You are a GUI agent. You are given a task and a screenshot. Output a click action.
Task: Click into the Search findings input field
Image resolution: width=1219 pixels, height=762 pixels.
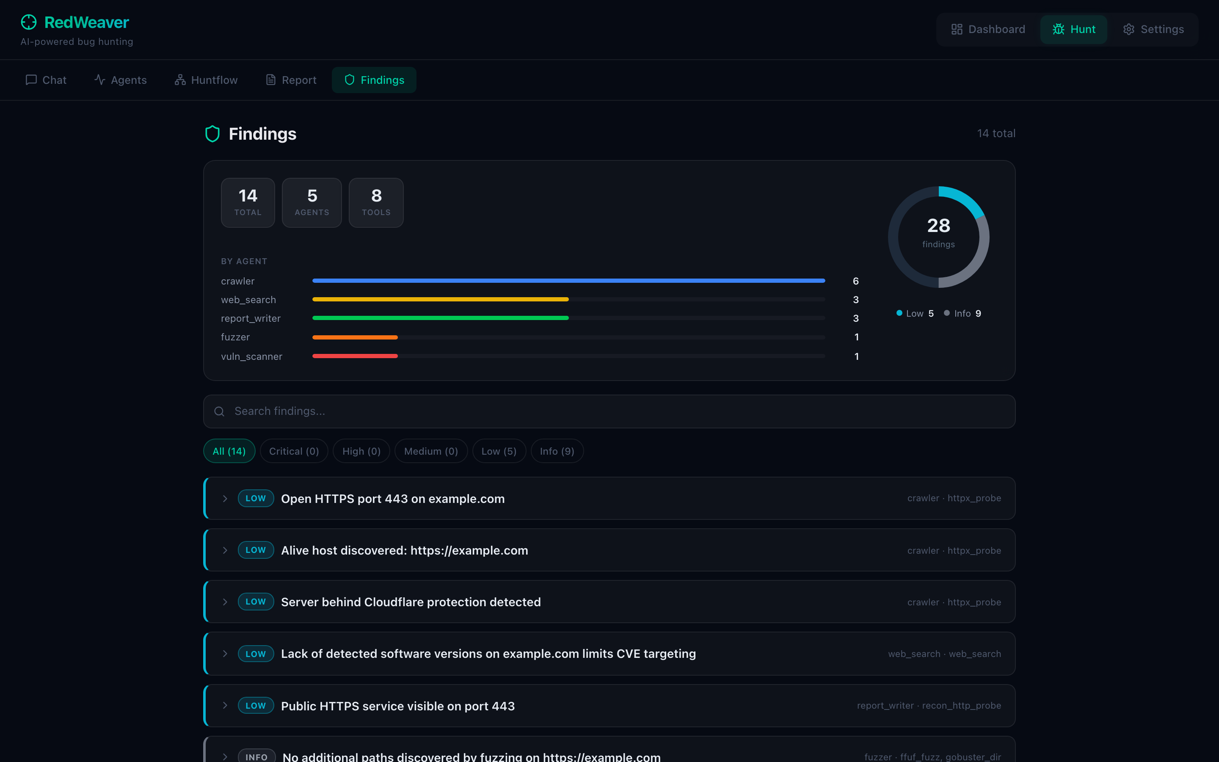(x=609, y=411)
